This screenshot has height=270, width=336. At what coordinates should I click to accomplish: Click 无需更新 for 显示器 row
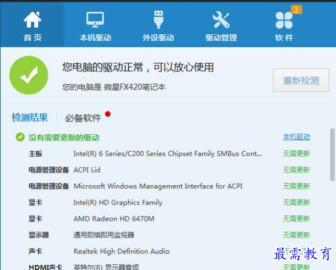[x=296, y=235]
